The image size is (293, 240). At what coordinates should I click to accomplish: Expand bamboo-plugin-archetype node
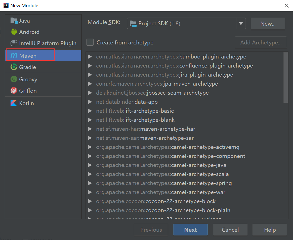pos(90,56)
